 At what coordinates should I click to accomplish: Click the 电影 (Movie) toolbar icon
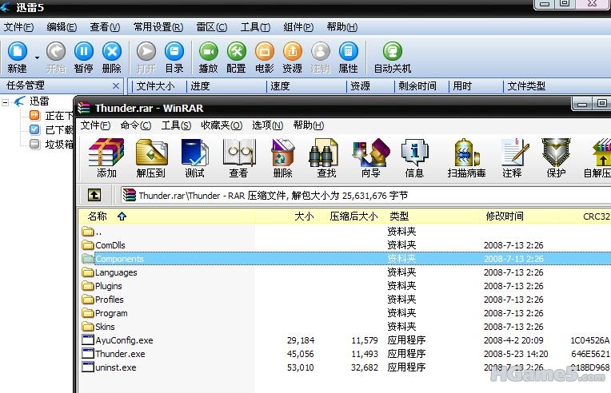[265, 51]
